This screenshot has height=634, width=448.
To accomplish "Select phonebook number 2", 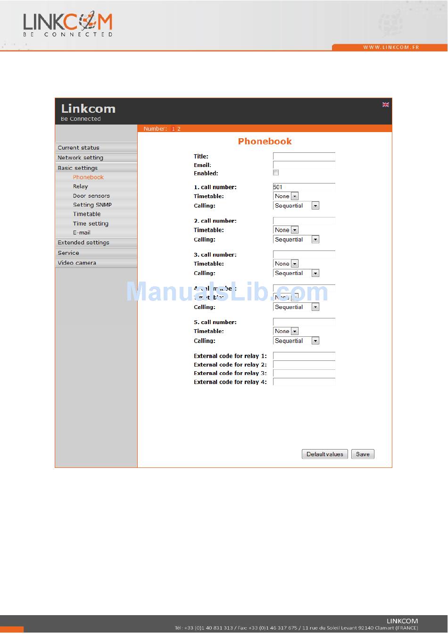I will [179, 129].
